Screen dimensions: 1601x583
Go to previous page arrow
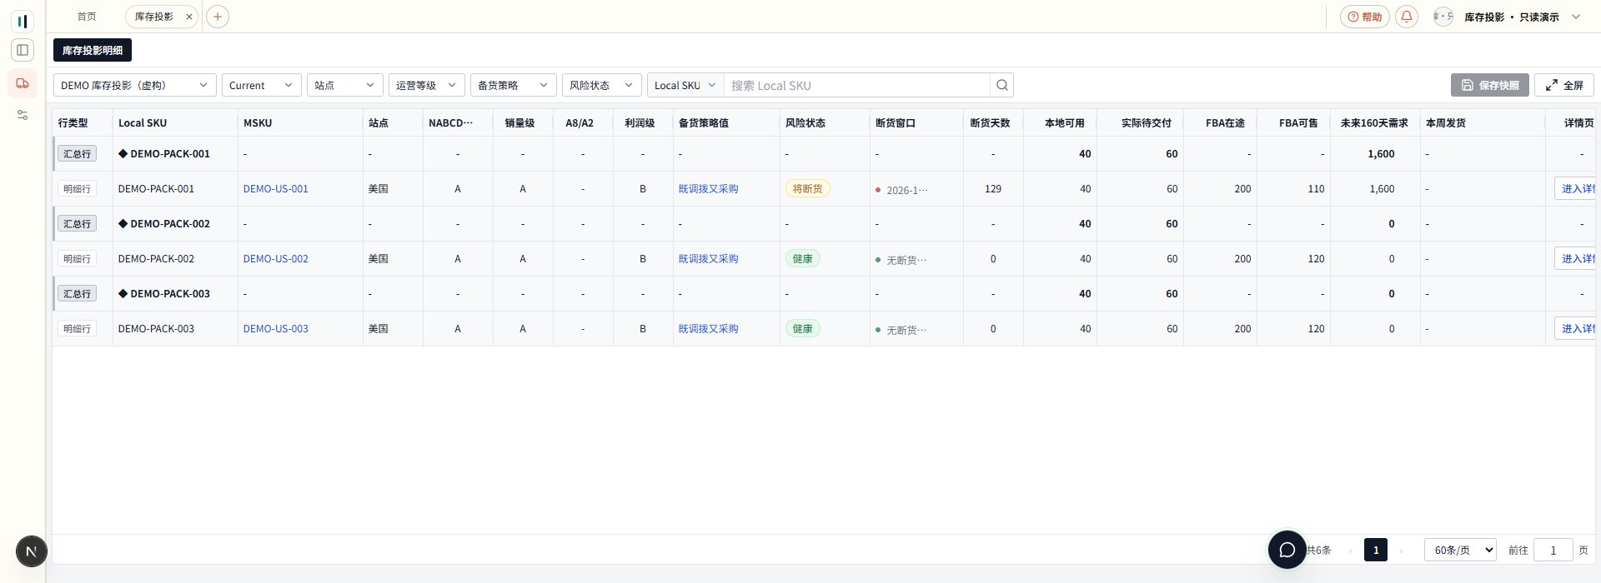(x=1351, y=551)
